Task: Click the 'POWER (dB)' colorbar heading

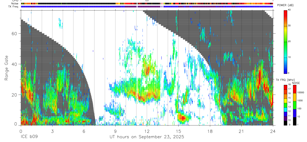Action: coord(285,5)
